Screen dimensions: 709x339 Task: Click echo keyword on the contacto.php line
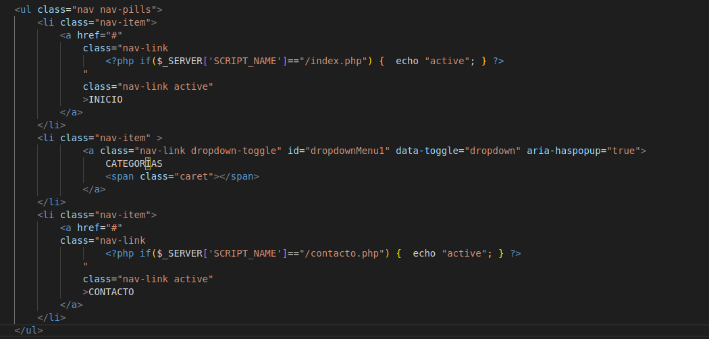[x=424, y=253]
